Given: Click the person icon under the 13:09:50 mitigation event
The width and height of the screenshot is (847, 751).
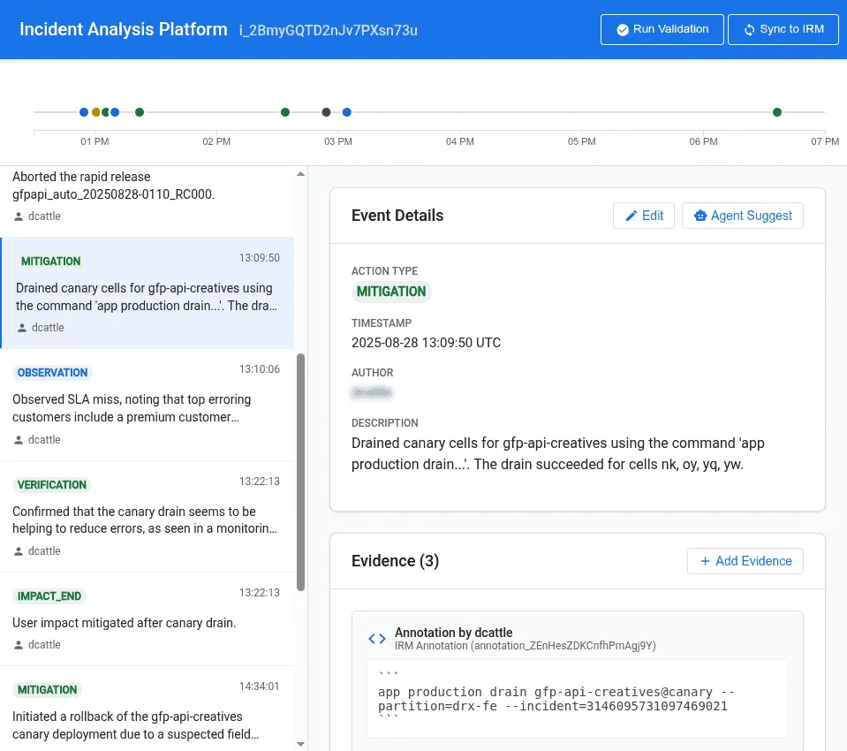Looking at the screenshot, I should (21, 328).
